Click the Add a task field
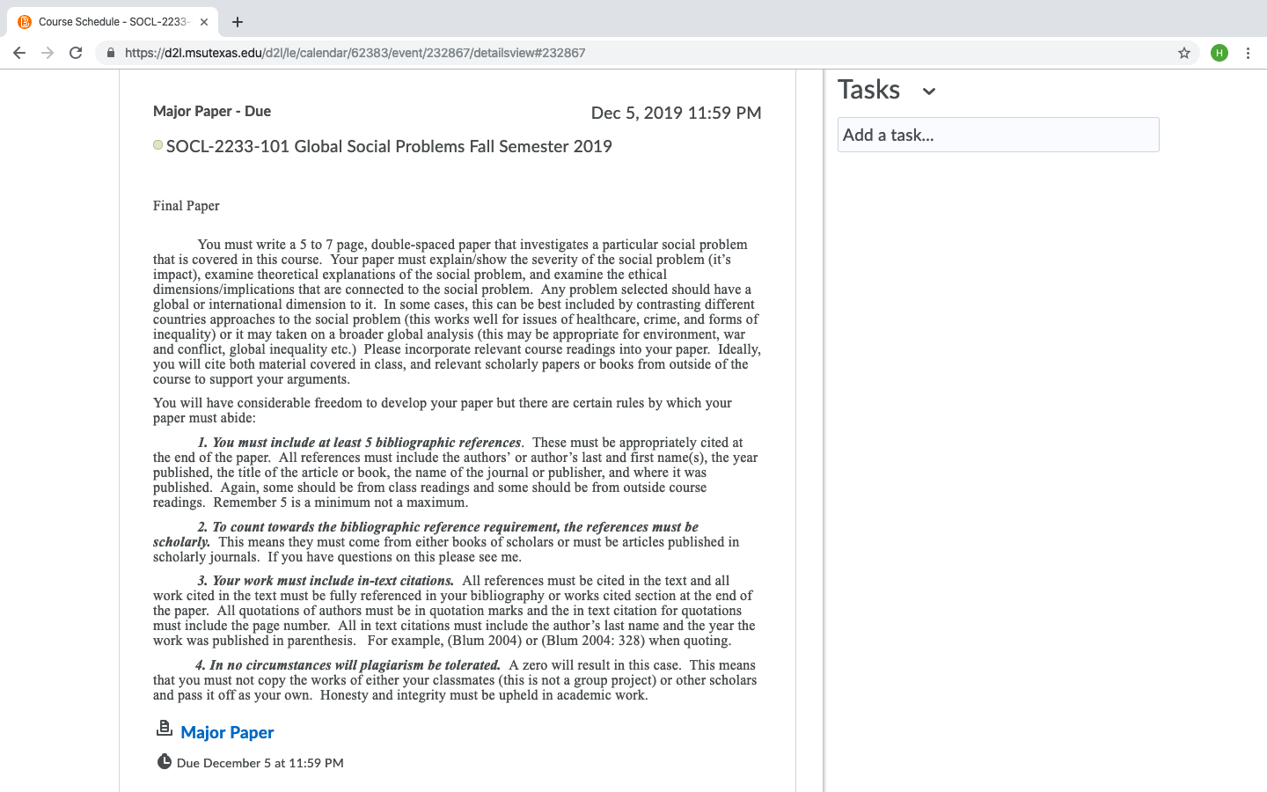Viewport: 1267px width, 792px height. point(998,135)
